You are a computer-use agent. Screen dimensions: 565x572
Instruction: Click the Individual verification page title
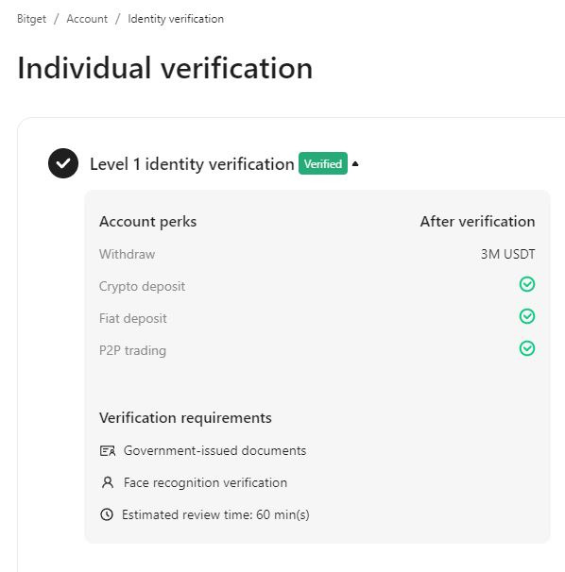pyautogui.click(x=164, y=68)
